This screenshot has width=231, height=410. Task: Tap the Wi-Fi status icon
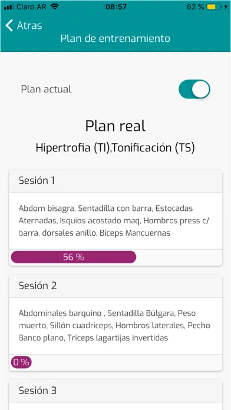click(54, 7)
